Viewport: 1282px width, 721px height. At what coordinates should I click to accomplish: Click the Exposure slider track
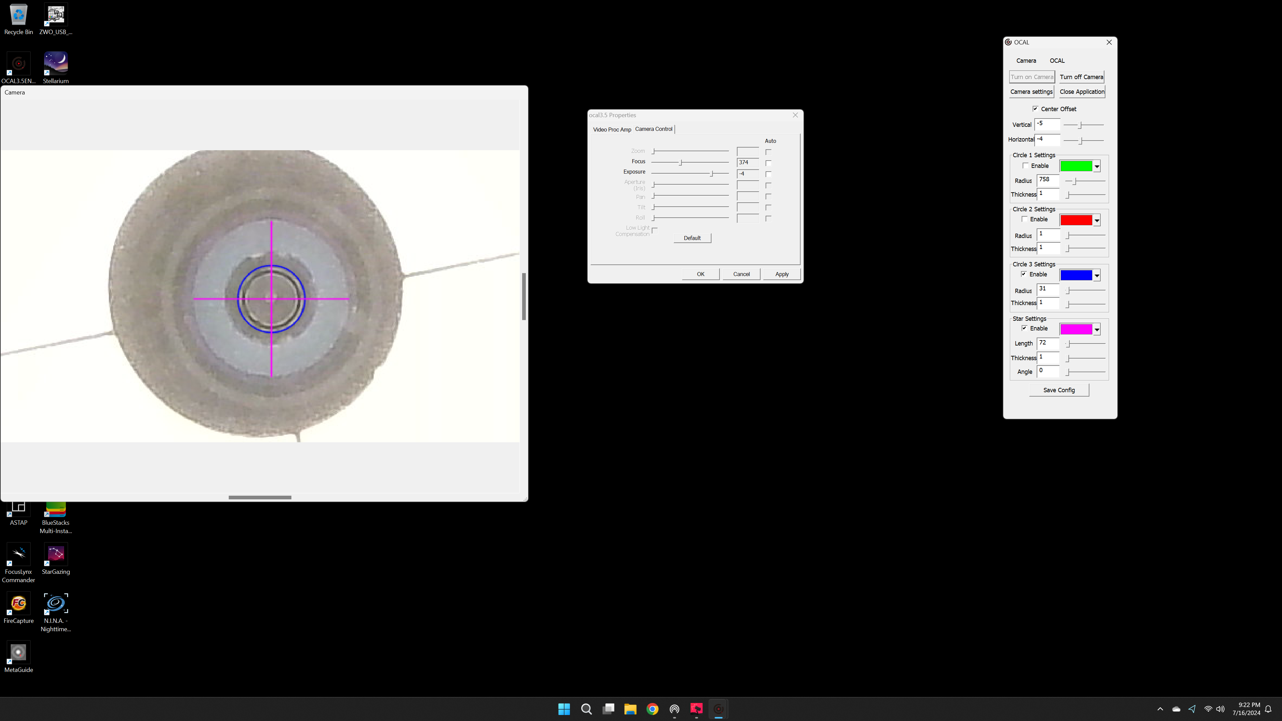[690, 173]
